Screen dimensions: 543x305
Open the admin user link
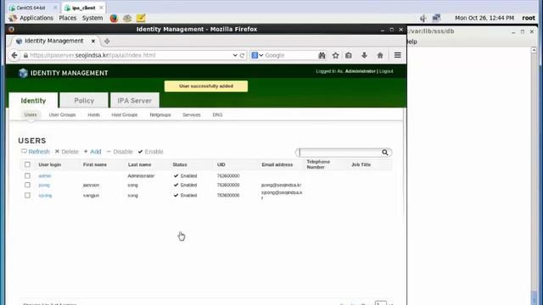coord(45,176)
